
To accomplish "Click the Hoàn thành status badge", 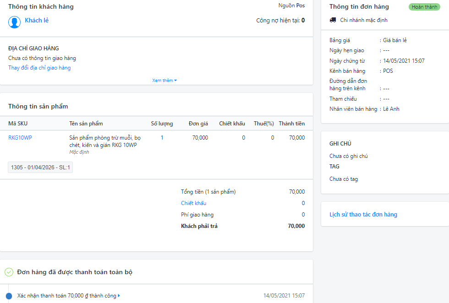I will [424, 7].
